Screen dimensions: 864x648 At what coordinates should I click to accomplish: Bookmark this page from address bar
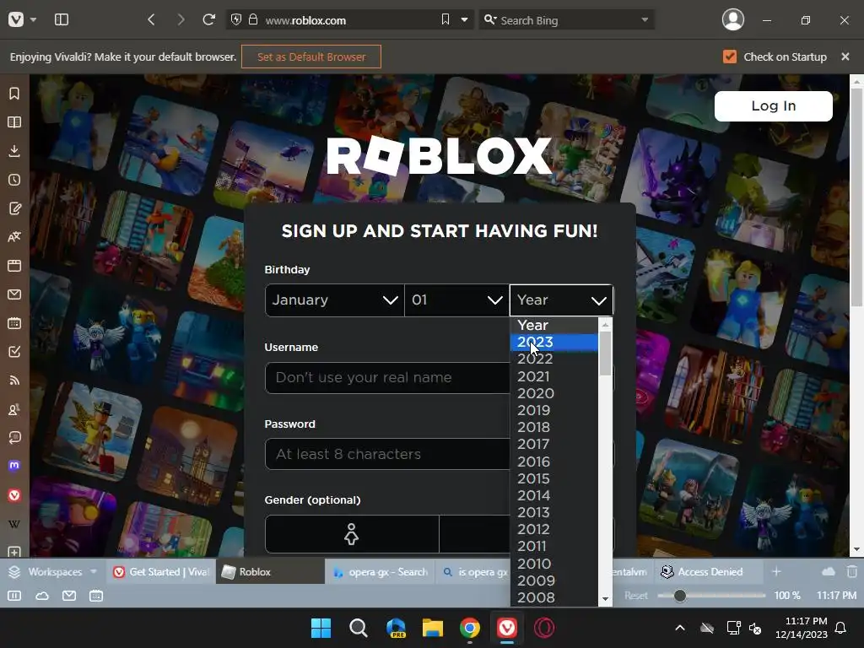(x=445, y=20)
